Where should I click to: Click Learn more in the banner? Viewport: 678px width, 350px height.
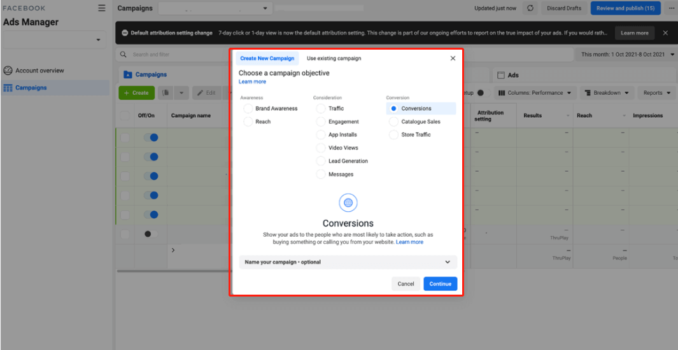click(634, 33)
